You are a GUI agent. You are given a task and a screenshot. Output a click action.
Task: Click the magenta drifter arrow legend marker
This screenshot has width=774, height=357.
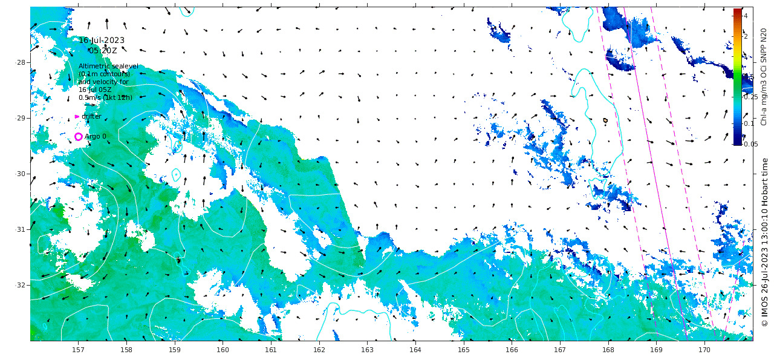(x=77, y=116)
